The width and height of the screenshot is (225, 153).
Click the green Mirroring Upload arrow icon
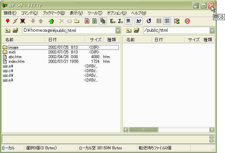(51, 21)
